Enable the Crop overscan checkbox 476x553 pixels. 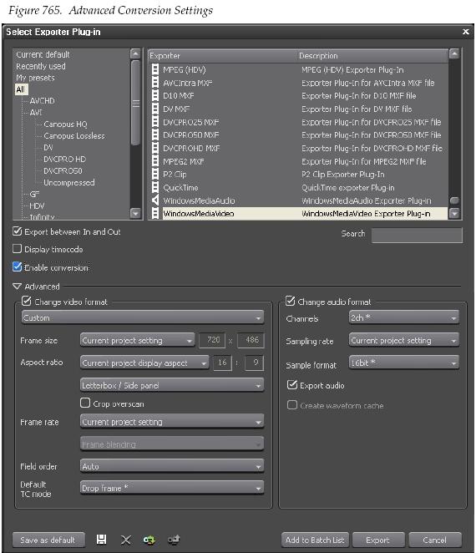(85, 403)
